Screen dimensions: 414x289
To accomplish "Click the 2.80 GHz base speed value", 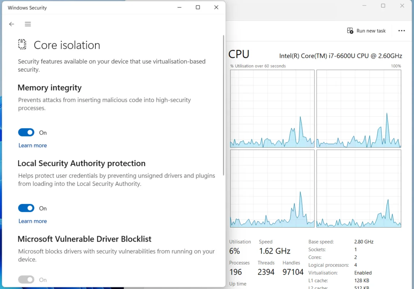I will [x=364, y=242].
